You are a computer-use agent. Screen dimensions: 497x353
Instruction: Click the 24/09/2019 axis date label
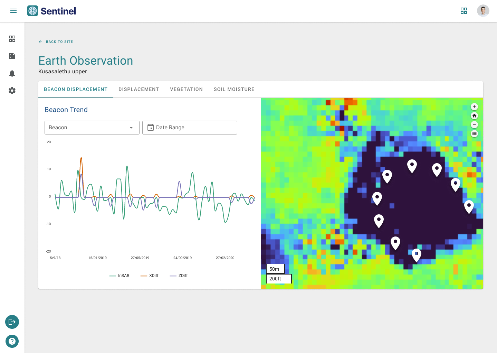click(x=182, y=258)
